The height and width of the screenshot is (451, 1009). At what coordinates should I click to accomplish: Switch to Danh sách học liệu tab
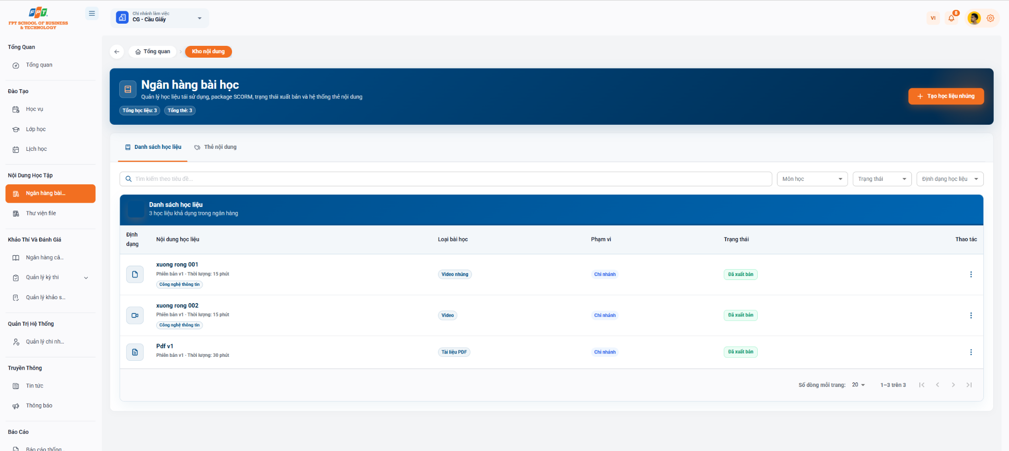pos(153,147)
